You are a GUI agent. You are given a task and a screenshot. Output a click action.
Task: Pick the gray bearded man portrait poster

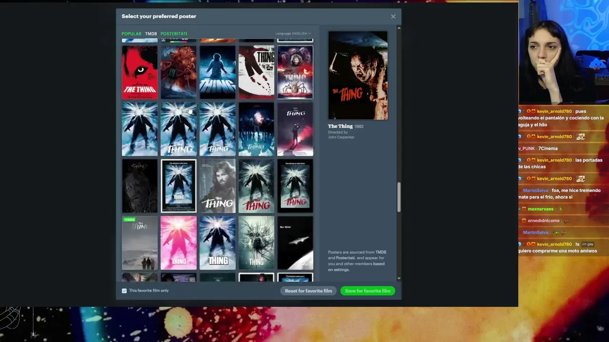(x=217, y=186)
